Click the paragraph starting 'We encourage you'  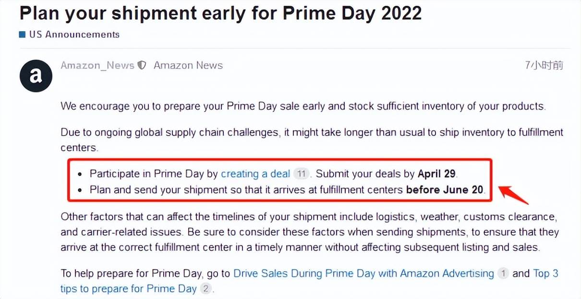pyautogui.click(x=303, y=106)
